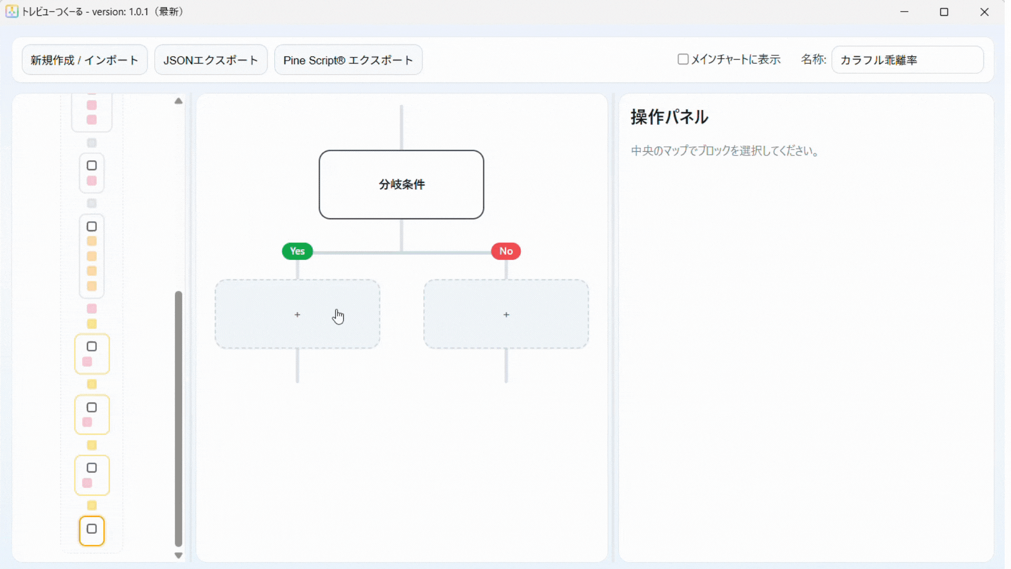The image size is (1011, 569).
Task: Focus the 名称 field containing カラフル乖離率
Action: coord(907,60)
